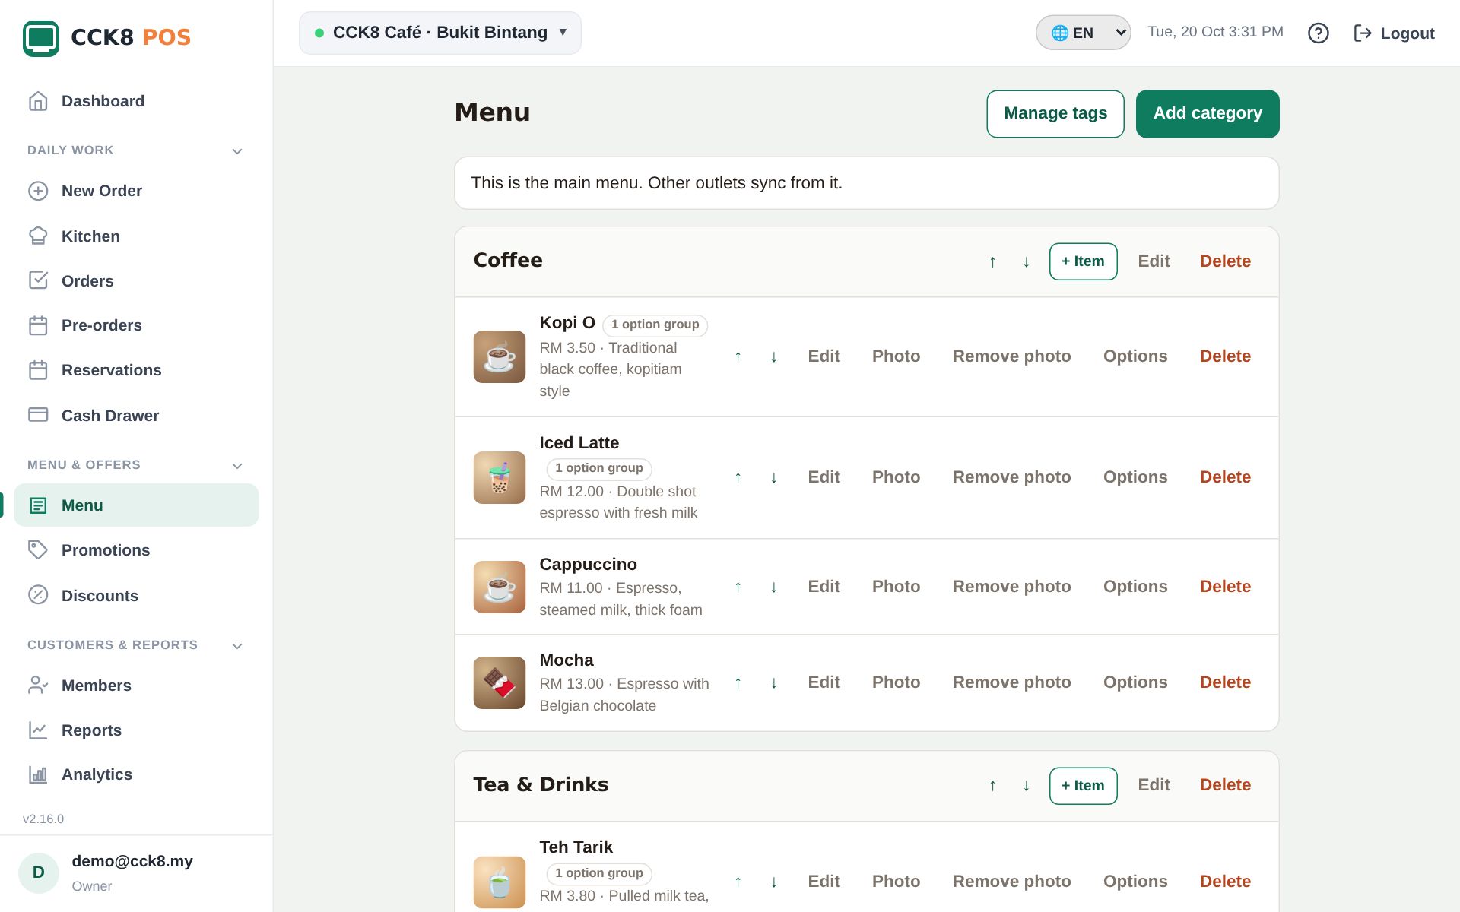
Task: Move Mocha item down
Action: click(x=773, y=682)
